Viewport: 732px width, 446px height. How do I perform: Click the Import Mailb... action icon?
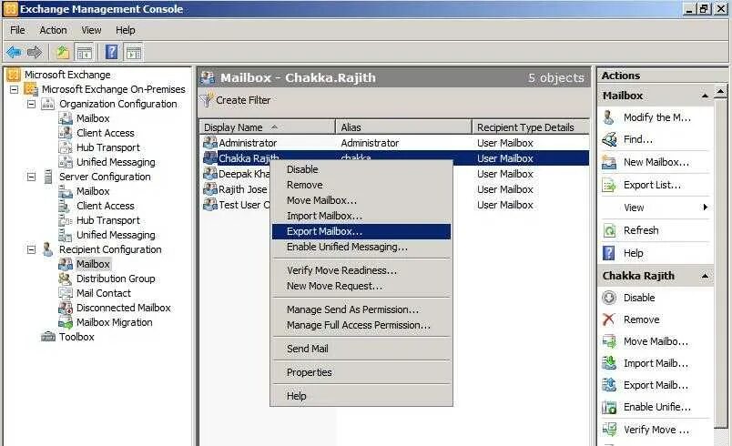tap(609, 363)
